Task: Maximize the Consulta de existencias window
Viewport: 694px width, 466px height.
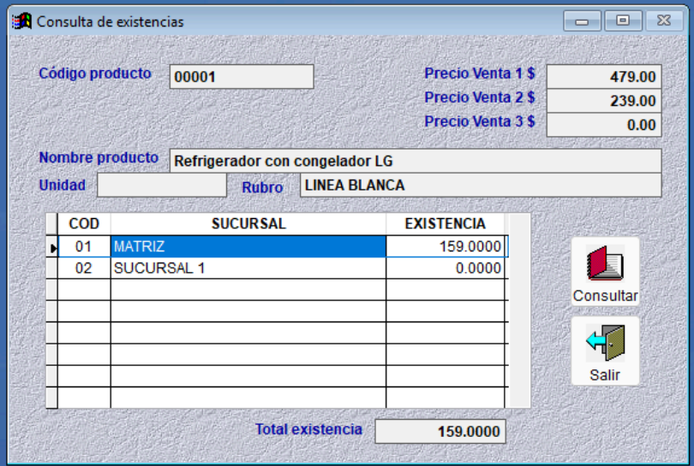Action: click(623, 21)
